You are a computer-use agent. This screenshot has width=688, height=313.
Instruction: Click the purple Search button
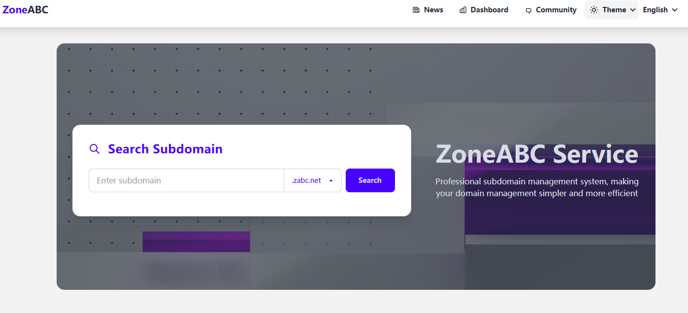pos(370,180)
